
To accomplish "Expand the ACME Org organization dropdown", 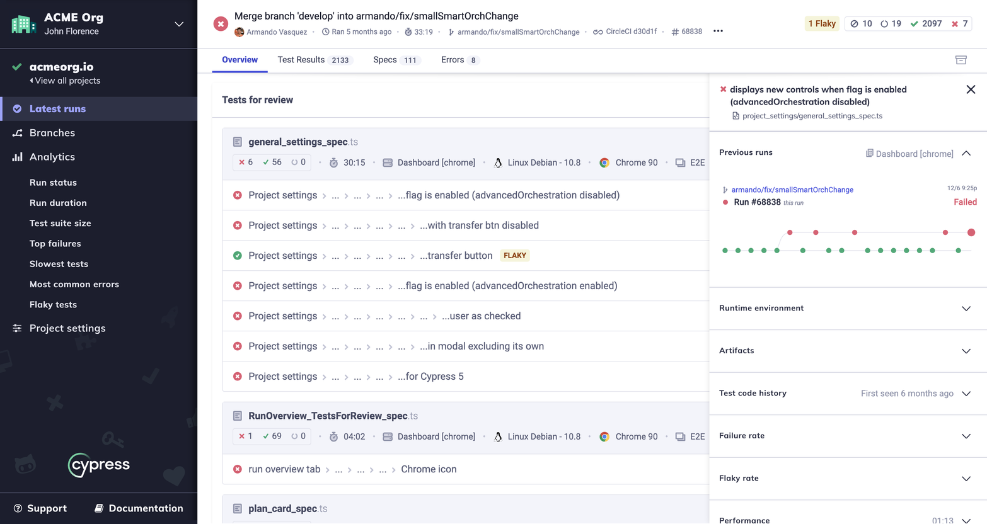I will tap(179, 24).
